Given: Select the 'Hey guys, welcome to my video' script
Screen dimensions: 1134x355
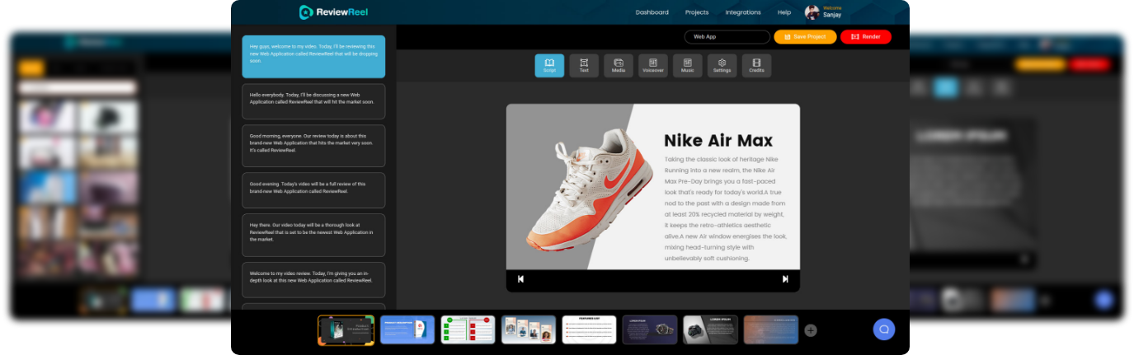Looking at the screenshot, I should (313, 56).
